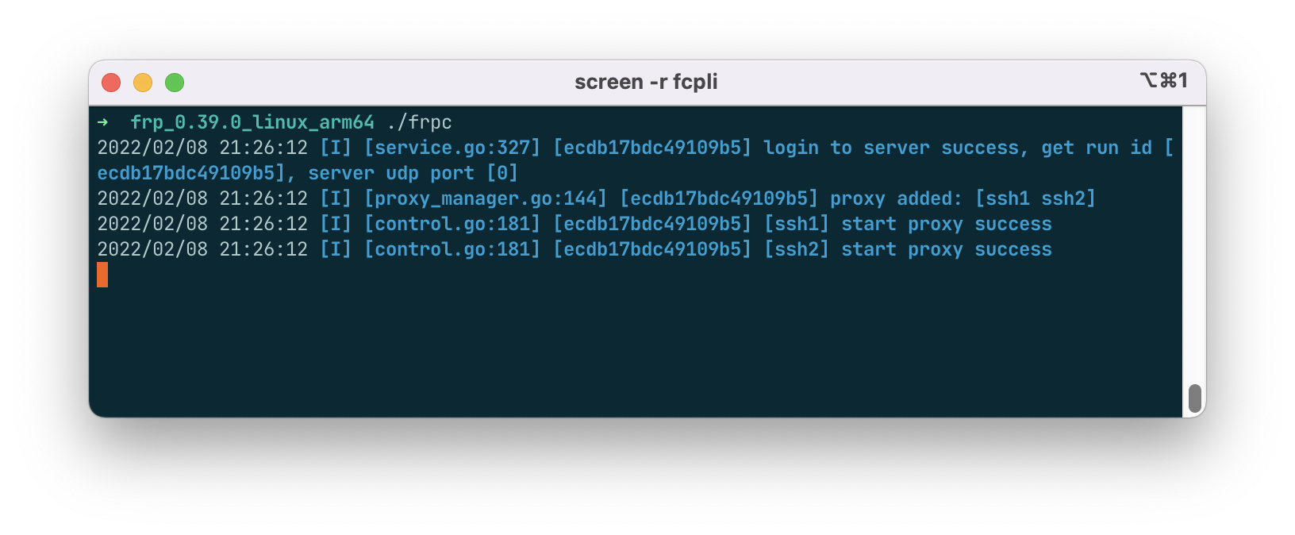Click the green fullscreen traffic light

[175, 82]
